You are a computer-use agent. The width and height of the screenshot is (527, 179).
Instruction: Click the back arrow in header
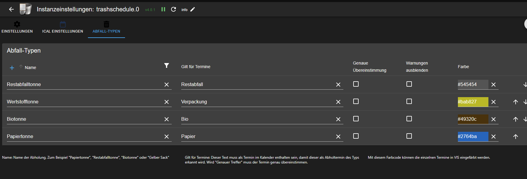[x=11, y=9]
